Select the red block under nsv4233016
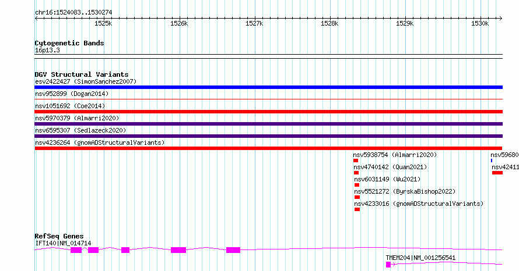Viewport: 519px width, 271px height. point(357,209)
